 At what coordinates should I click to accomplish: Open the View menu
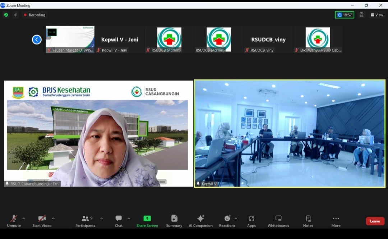click(377, 15)
